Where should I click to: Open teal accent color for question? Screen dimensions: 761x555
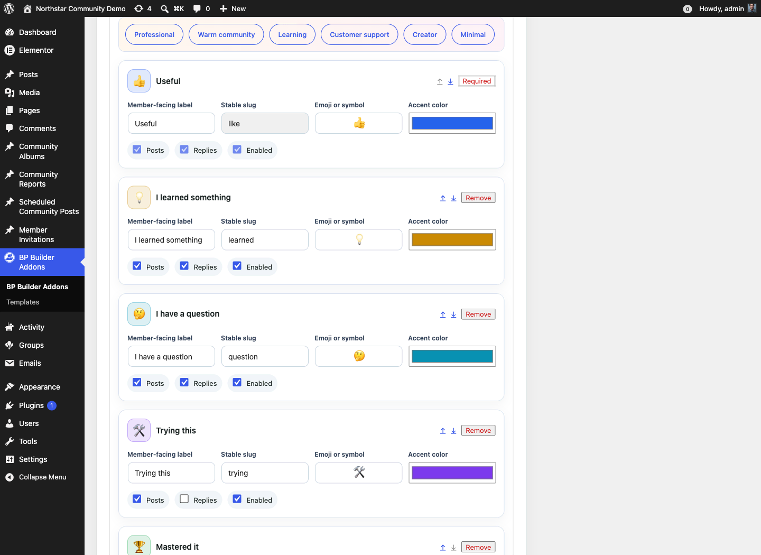[452, 356]
